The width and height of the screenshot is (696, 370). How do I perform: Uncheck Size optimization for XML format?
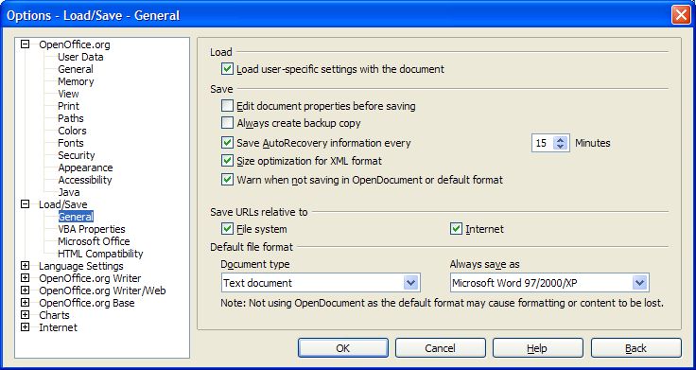click(227, 160)
